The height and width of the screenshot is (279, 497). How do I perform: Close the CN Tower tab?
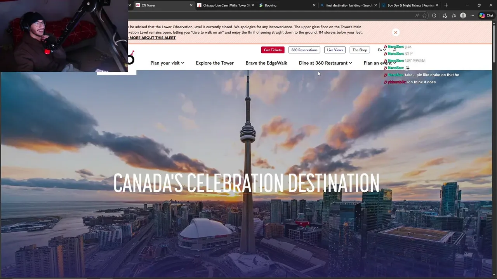pos(191,5)
